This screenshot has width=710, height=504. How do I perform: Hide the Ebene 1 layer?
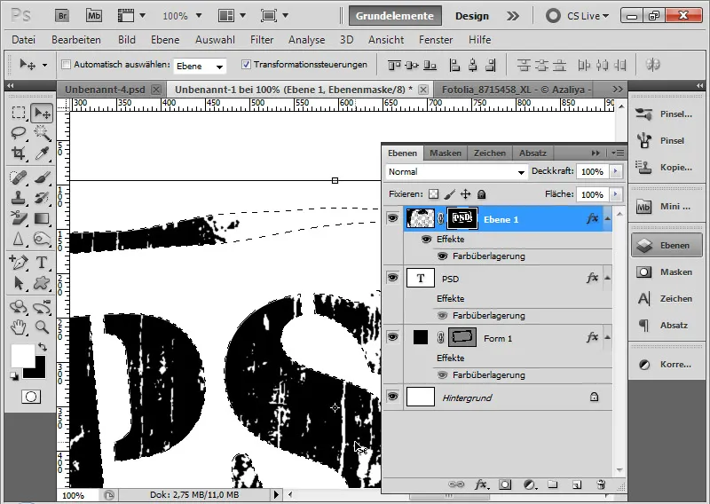pos(392,218)
